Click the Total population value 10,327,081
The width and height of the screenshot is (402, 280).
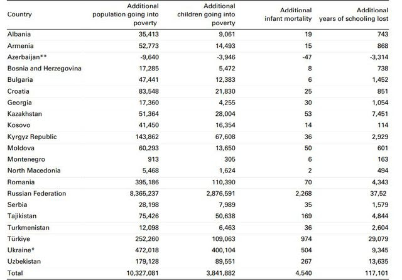click(143, 273)
